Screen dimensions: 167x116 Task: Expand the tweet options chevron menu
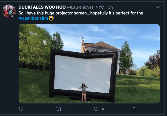point(158,7)
